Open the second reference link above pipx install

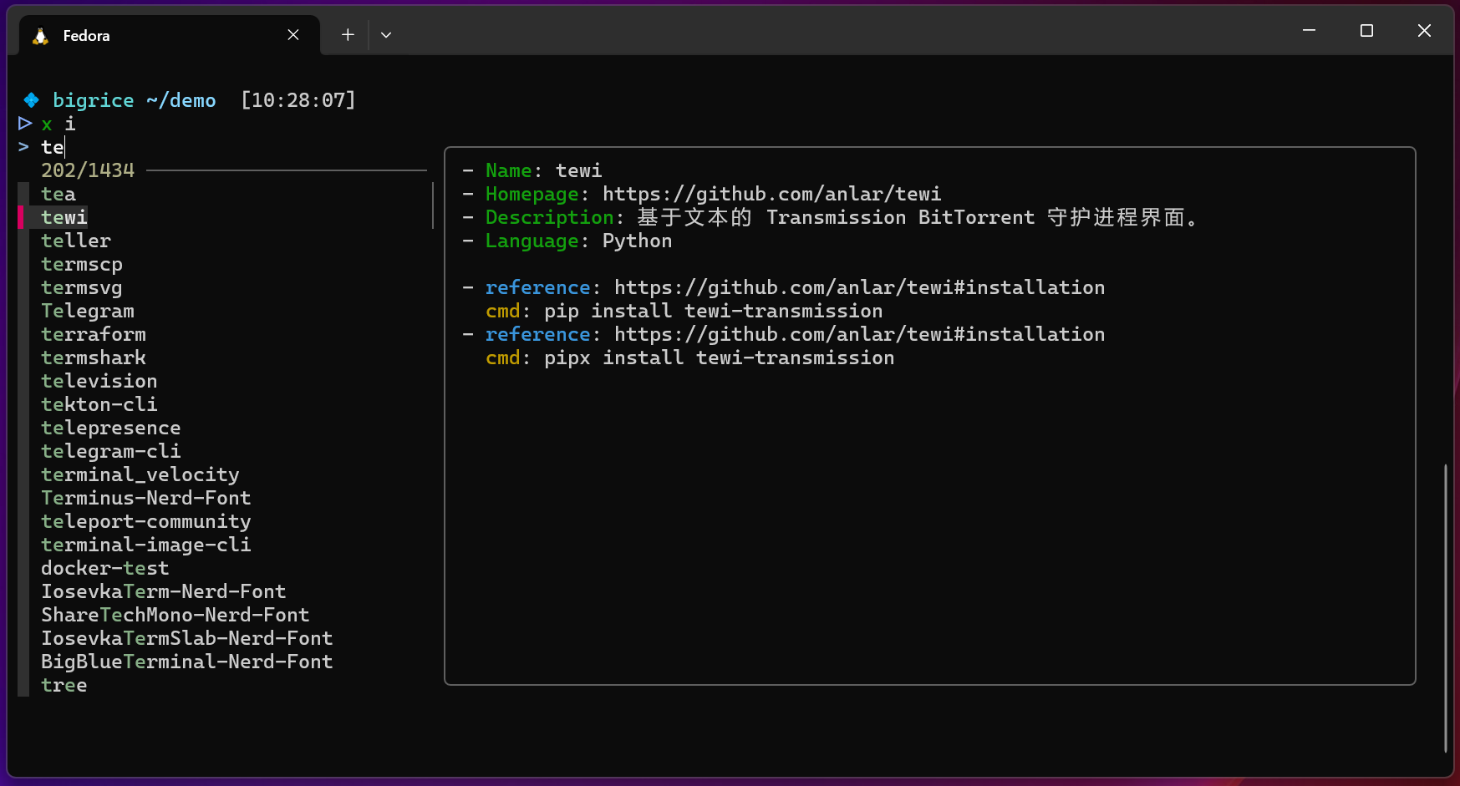coord(859,334)
